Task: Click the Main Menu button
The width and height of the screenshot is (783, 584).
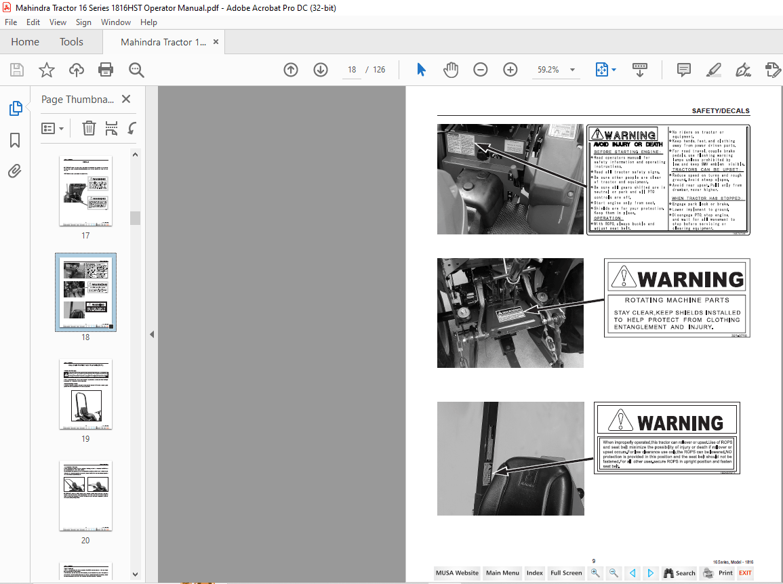Action: coord(502,572)
